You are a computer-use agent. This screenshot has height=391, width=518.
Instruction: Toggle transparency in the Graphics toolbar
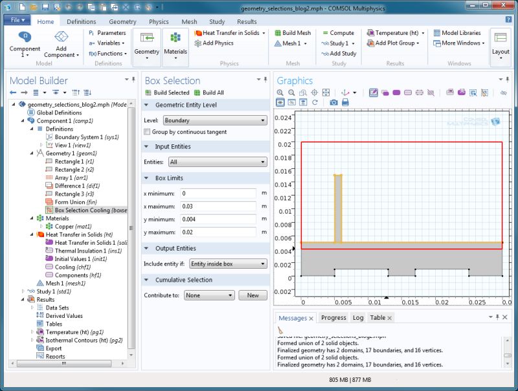[502, 91]
